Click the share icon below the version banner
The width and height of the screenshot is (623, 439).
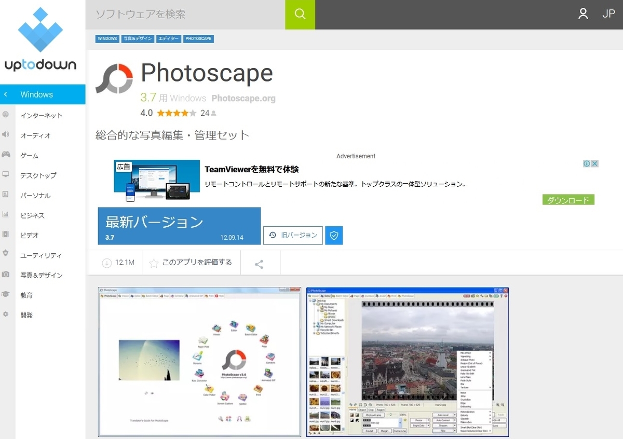tap(259, 263)
